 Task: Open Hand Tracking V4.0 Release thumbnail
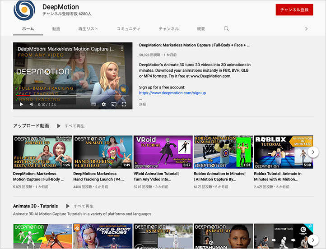(102, 152)
